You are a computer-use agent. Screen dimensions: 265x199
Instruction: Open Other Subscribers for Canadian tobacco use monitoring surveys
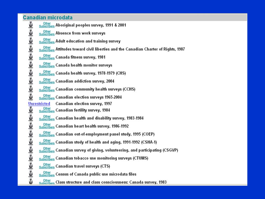47,158
